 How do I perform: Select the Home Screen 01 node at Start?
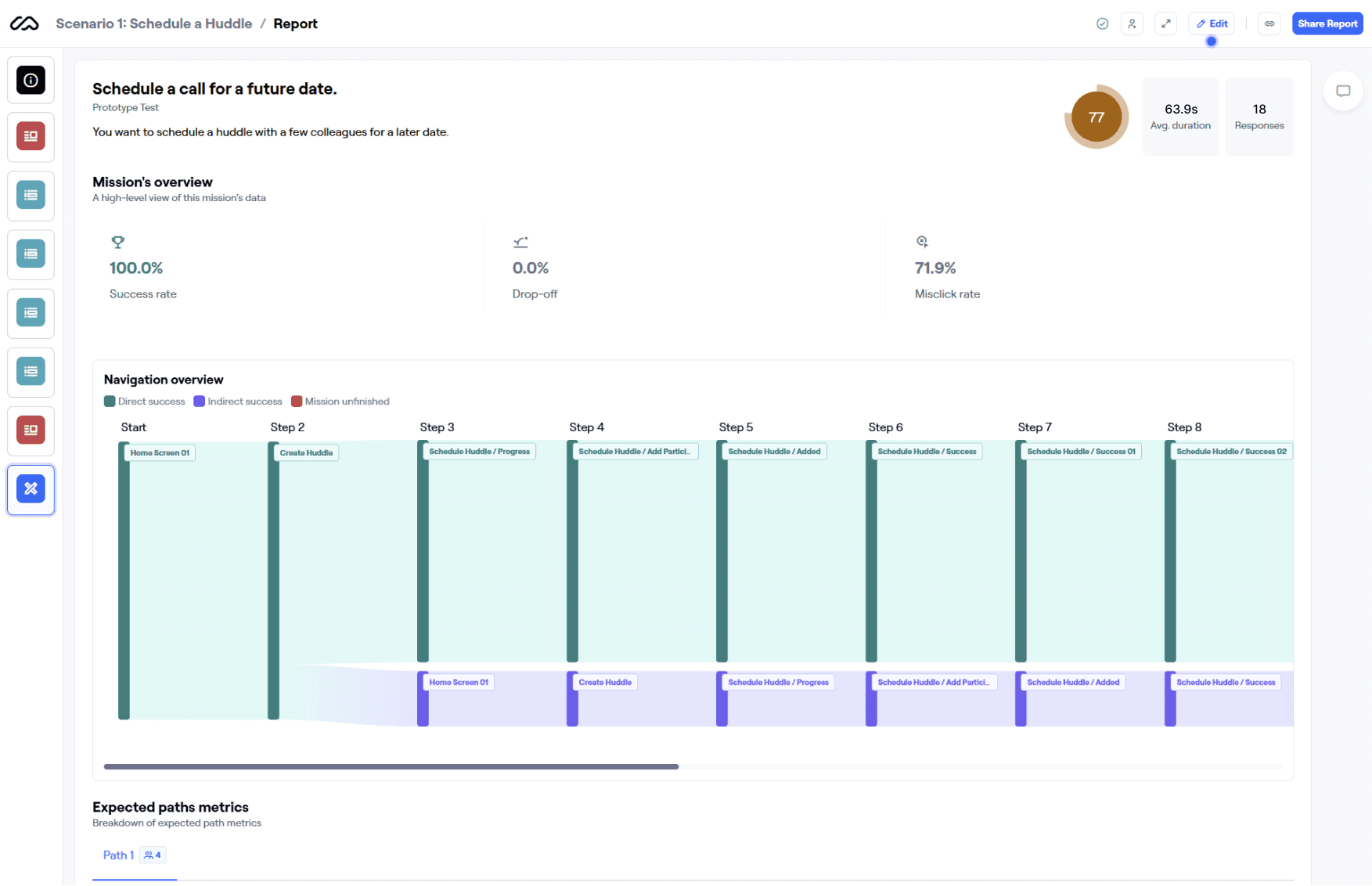click(x=160, y=452)
